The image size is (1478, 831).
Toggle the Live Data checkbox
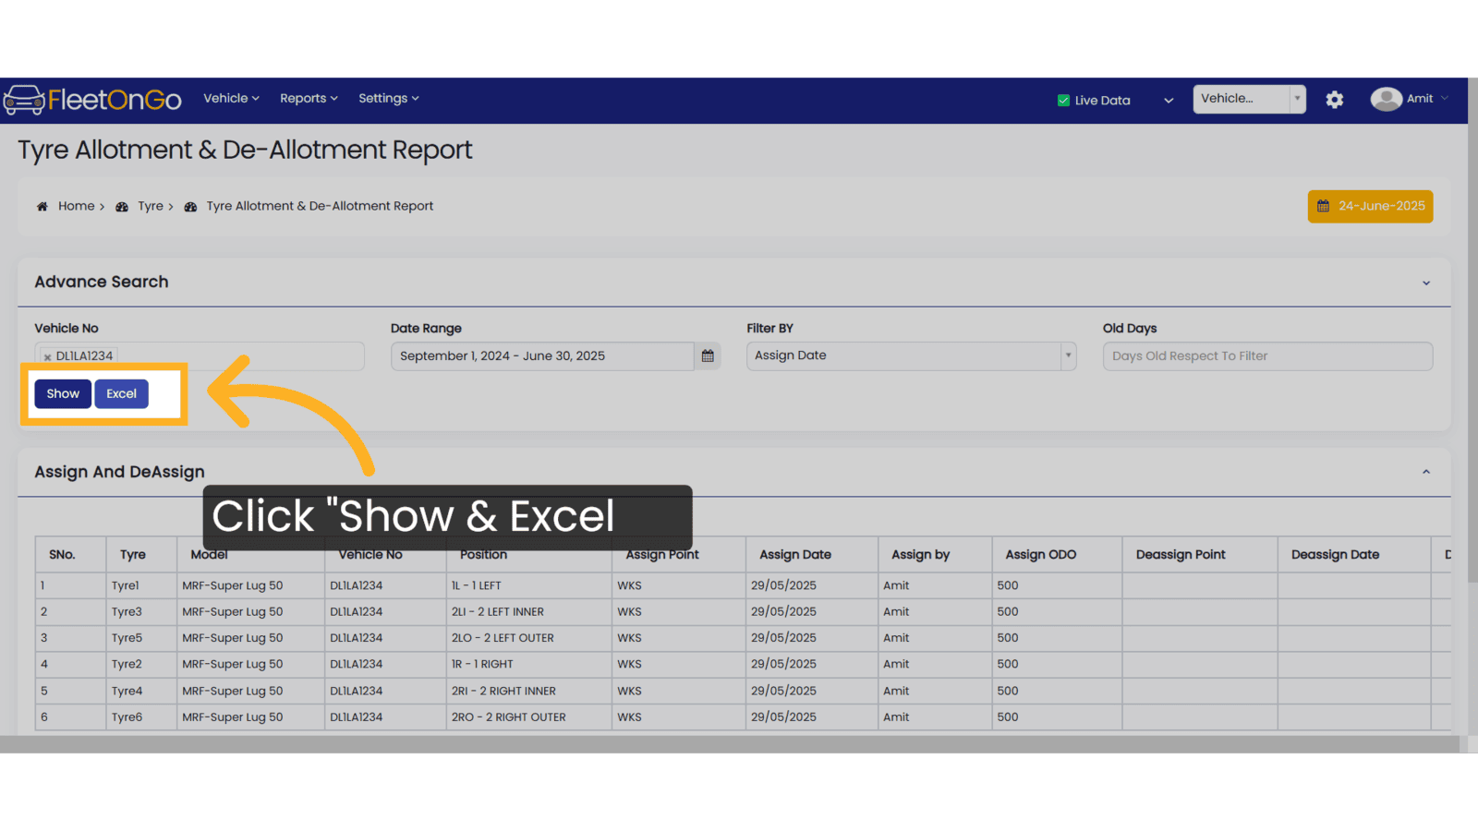(x=1063, y=101)
